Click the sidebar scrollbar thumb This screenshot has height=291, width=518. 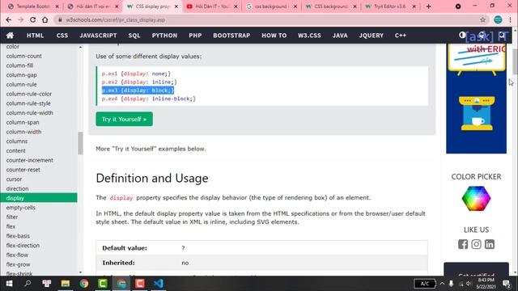[80, 143]
